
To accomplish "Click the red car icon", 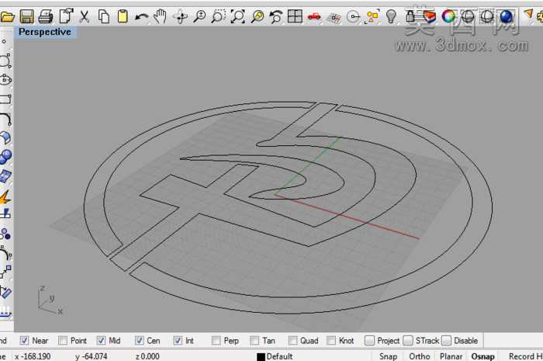I will click(314, 16).
